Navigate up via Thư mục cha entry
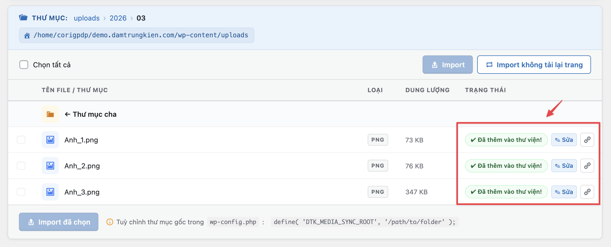This screenshot has width=611, height=247. (94, 114)
